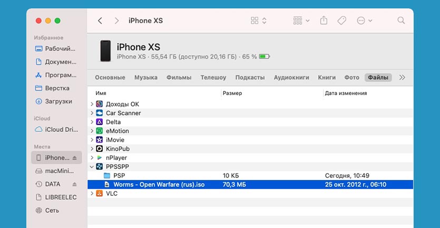
Task: Click the iPhone XS device image
Action: (x=105, y=51)
